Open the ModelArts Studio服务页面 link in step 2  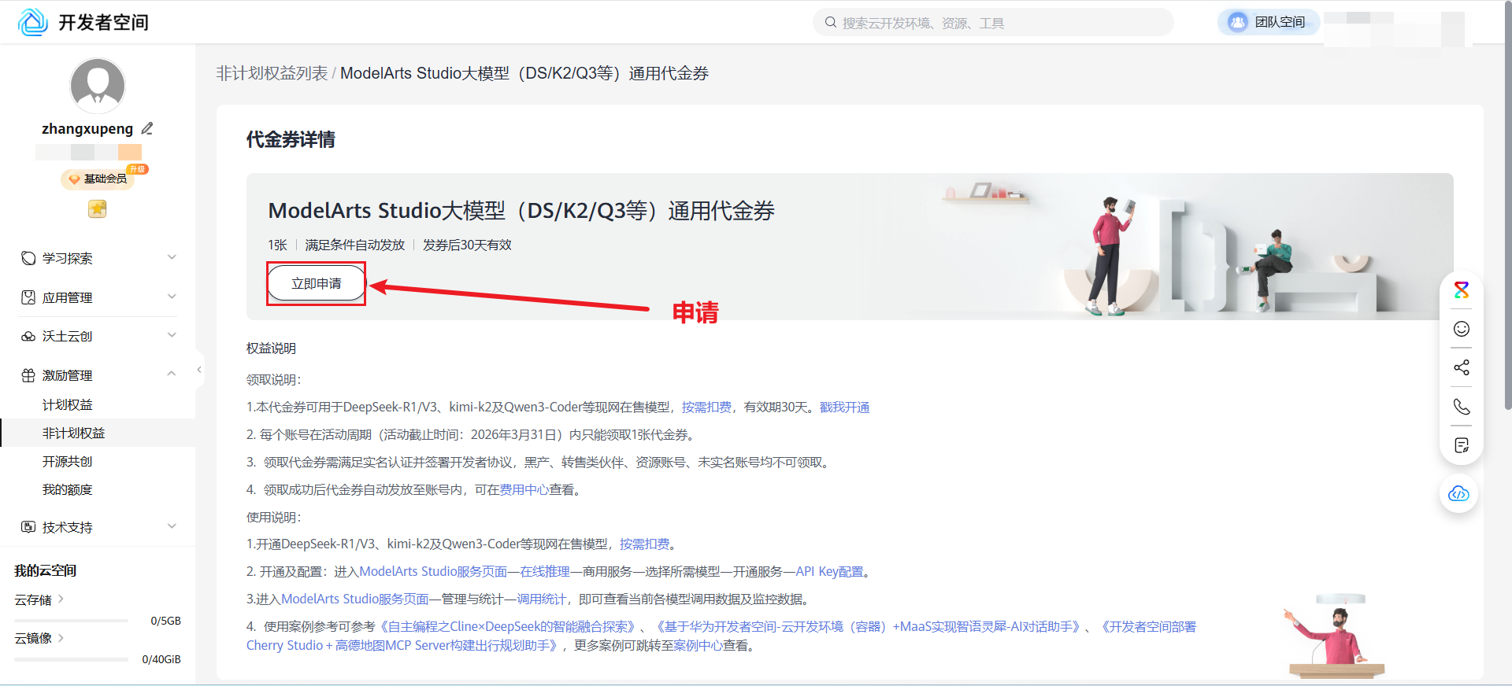433,571
